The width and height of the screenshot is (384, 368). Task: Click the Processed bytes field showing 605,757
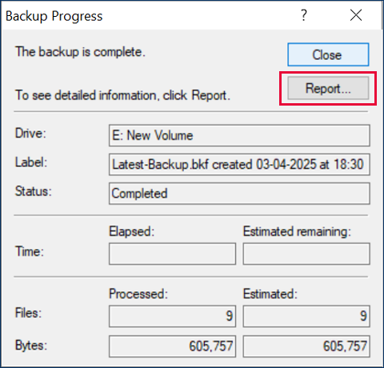[172, 346]
